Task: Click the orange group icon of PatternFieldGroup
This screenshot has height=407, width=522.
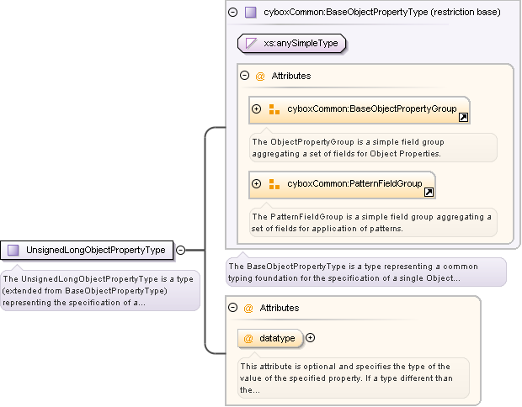Action: point(274,184)
